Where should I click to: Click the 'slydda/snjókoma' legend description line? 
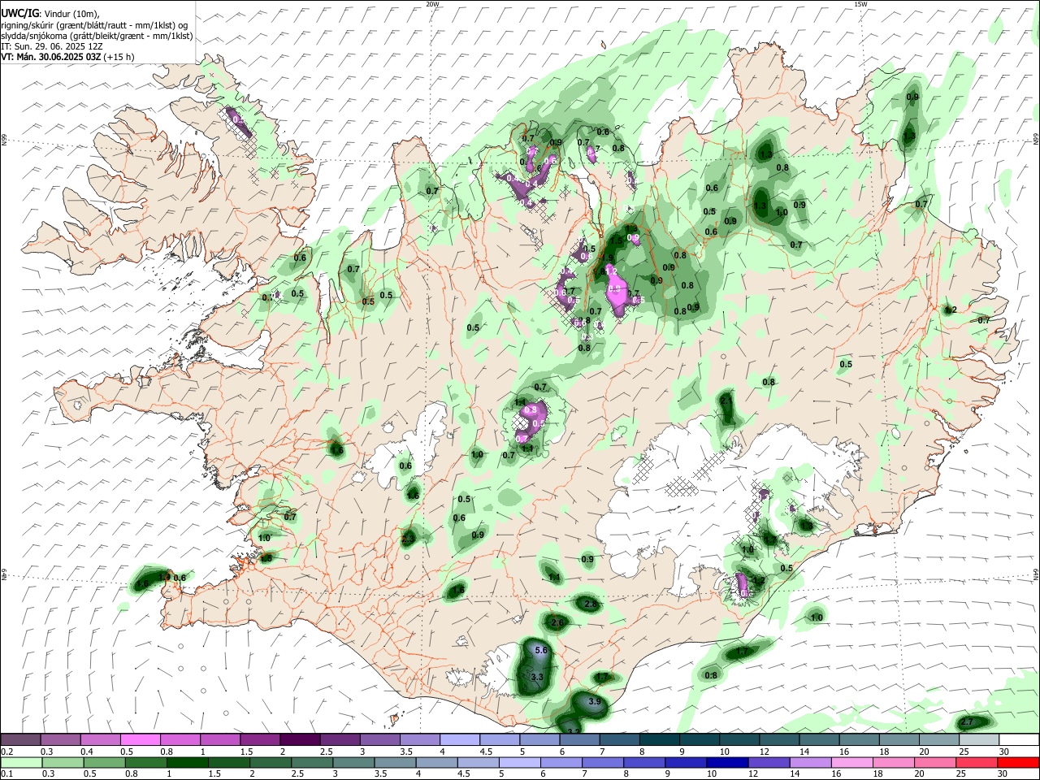tap(97, 36)
